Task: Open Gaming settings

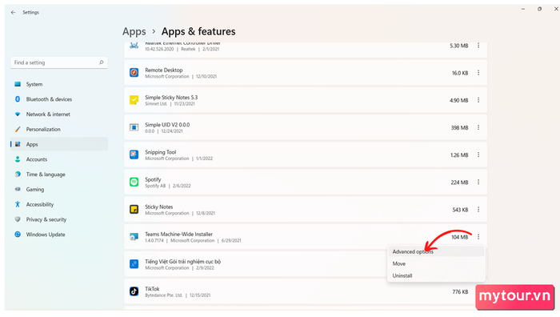Action: pyautogui.click(x=59, y=190)
